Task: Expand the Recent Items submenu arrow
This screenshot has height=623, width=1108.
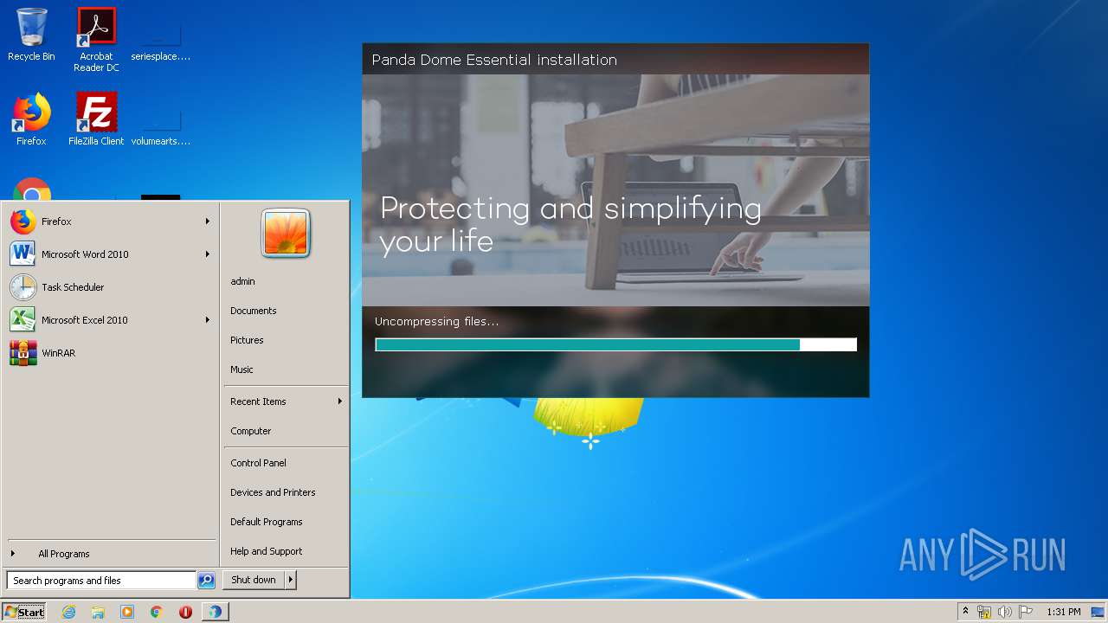Action: tap(340, 401)
